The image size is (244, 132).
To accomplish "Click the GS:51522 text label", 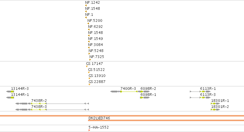I will 96,69.
